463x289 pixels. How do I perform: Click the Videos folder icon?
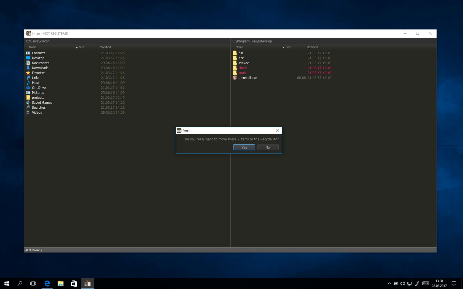pyautogui.click(x=28, y=112)
